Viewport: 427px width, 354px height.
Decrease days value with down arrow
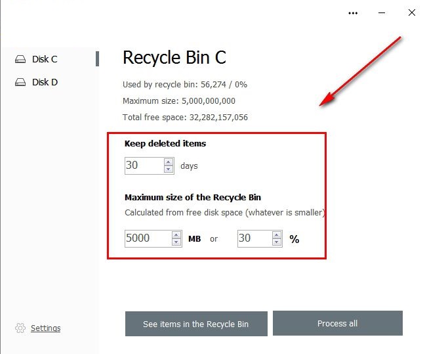pos(169,169)
